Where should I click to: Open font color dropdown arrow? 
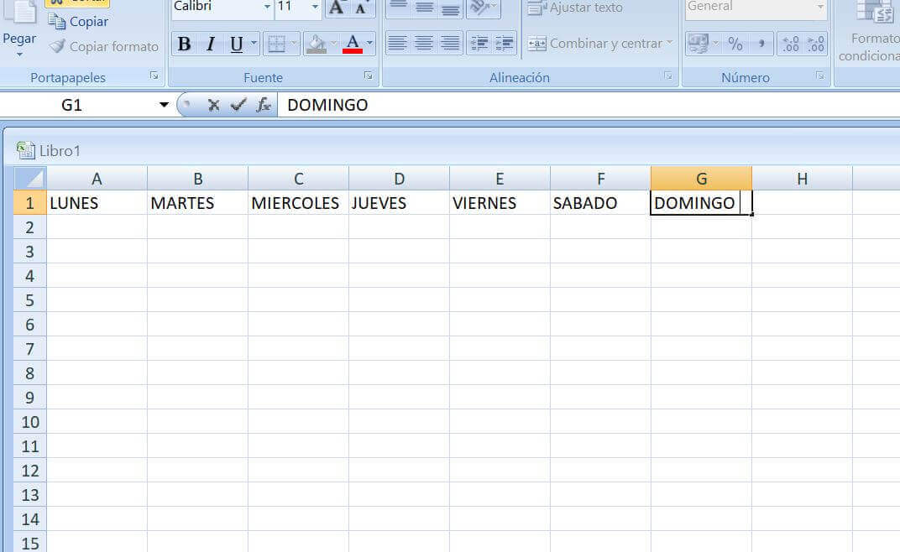[x=369, y=44]
